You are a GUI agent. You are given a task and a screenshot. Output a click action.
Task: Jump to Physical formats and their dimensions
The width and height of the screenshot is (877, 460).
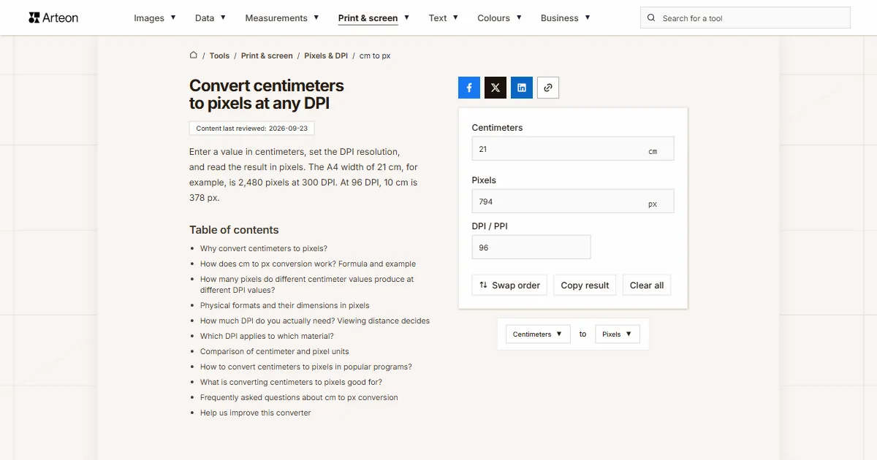point(285,305)
